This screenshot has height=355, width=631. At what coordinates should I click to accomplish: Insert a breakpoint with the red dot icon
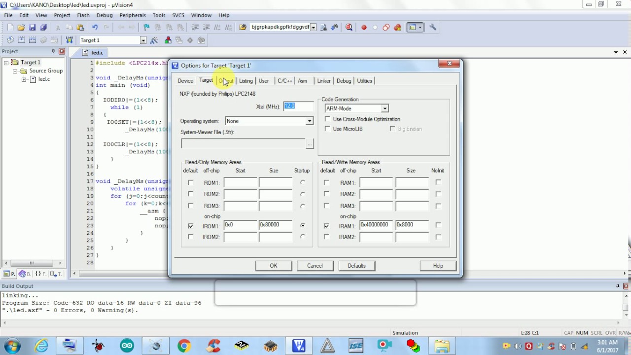364,28
